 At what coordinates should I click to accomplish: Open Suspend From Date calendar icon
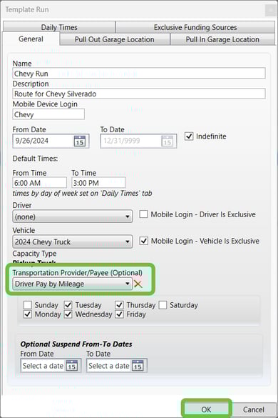pyautogui.click(x=72, y=366)
